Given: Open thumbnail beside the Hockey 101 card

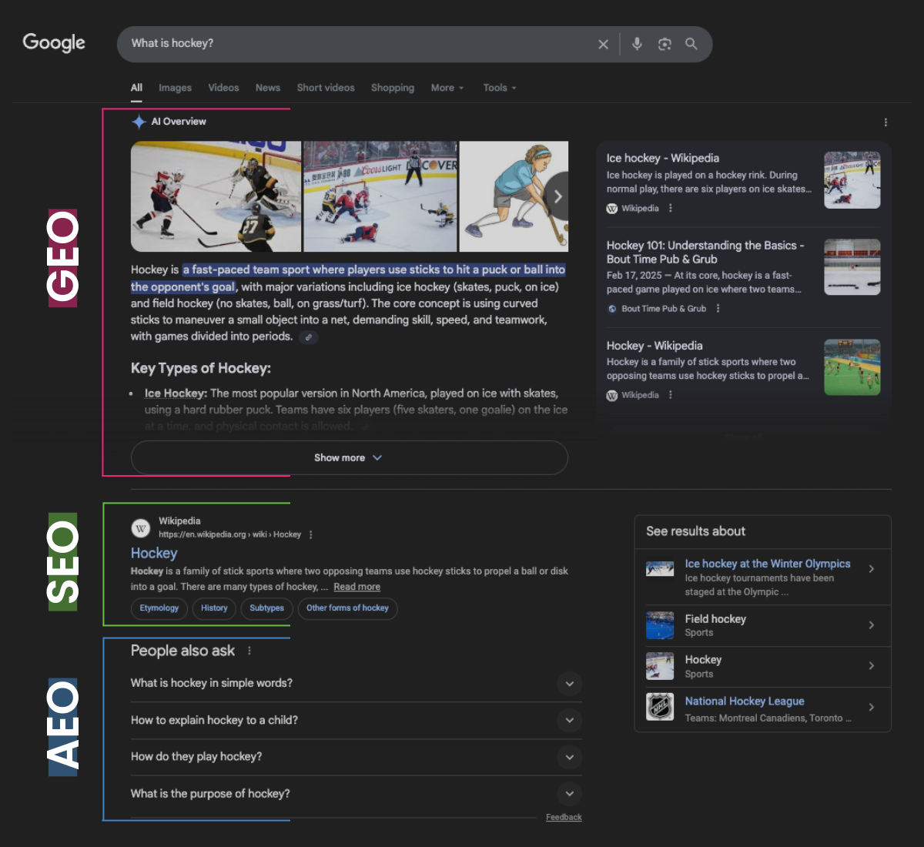Looking at the screenshot, I should click(852, 267).
